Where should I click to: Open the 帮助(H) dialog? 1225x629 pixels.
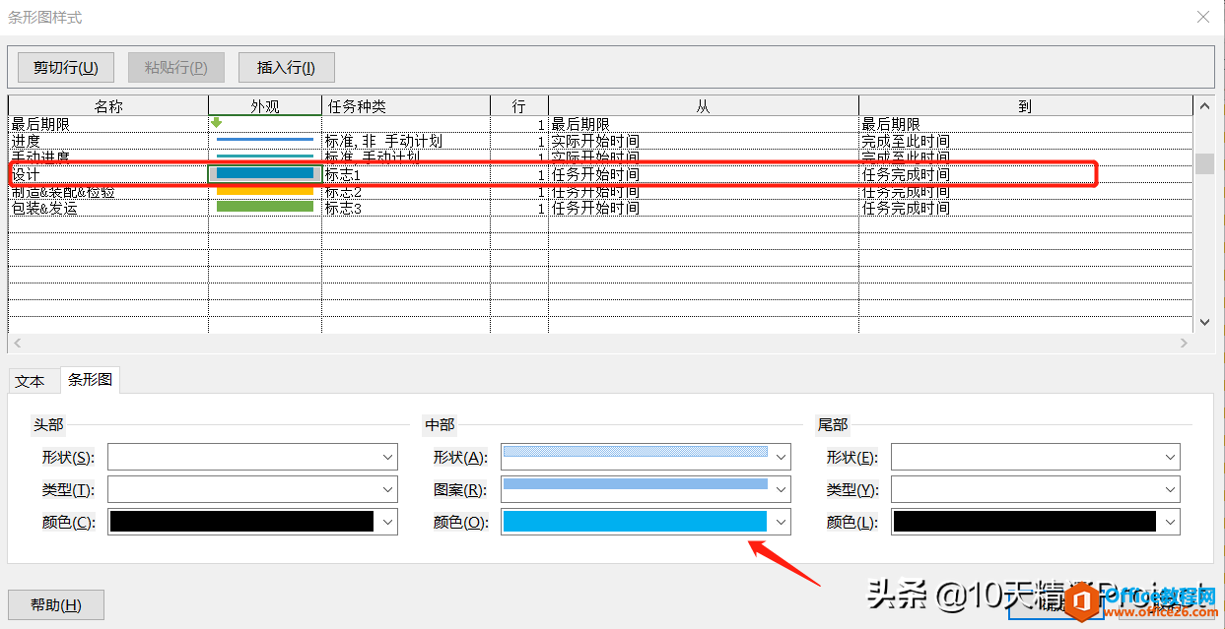(x=55, y=604)
